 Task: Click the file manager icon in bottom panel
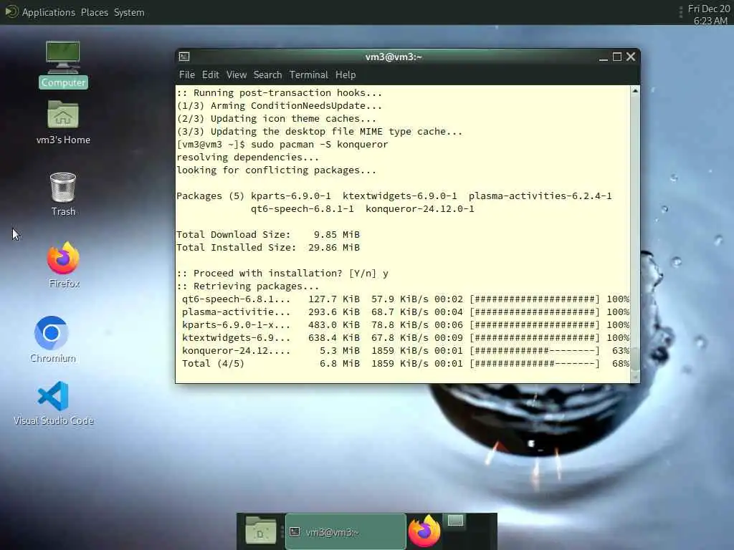coord(260,531)
